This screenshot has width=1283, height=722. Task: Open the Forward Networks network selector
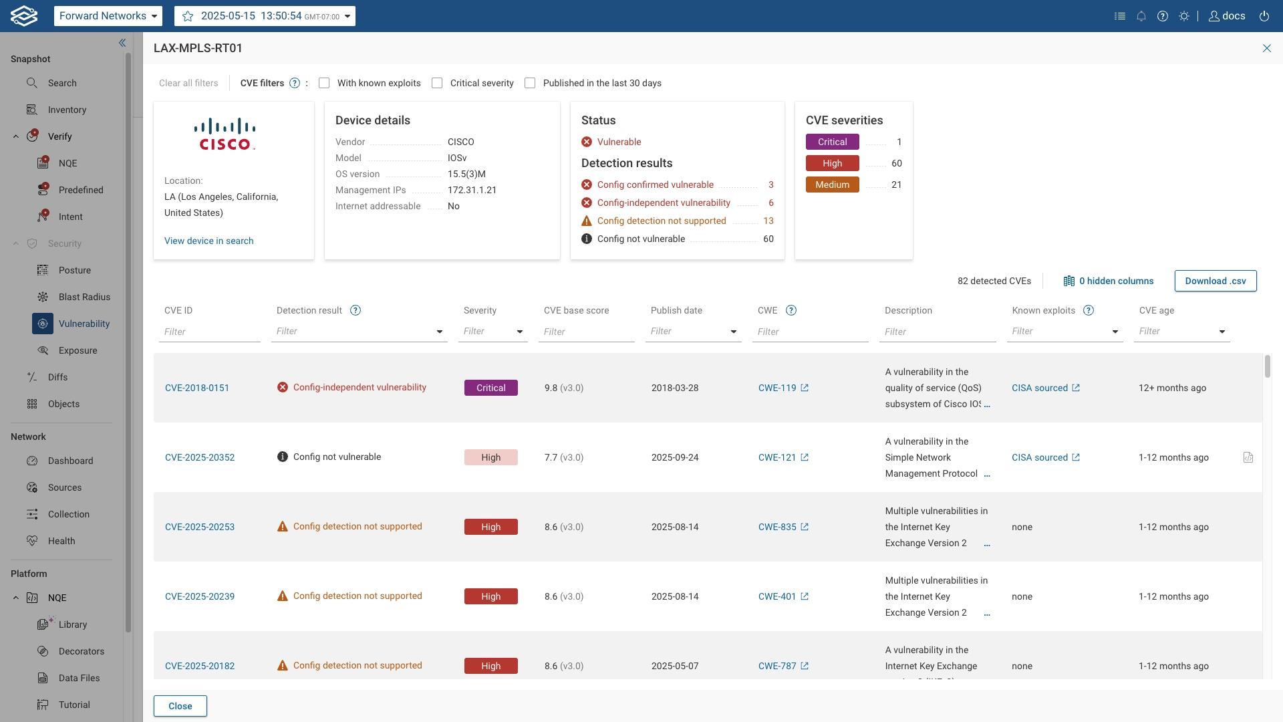pyautogui.click(x=108, y=16)
